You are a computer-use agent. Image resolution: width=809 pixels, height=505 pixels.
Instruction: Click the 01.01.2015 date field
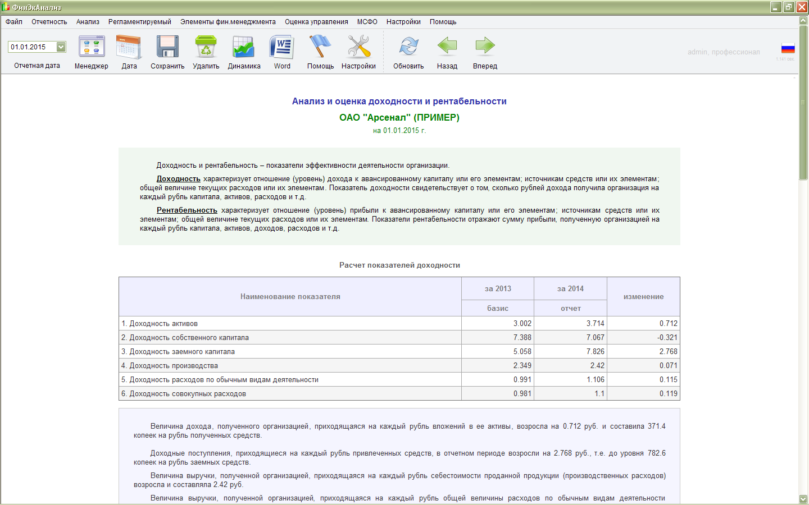point(31,47)
